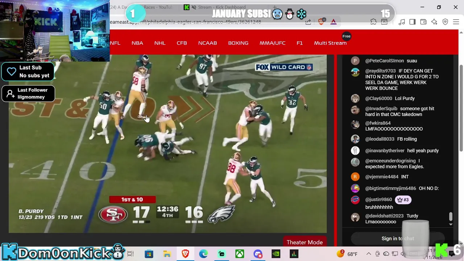Open the F1 category tab
The width and height of the screenshot is (464, 261).
click(x=299, y=43)
